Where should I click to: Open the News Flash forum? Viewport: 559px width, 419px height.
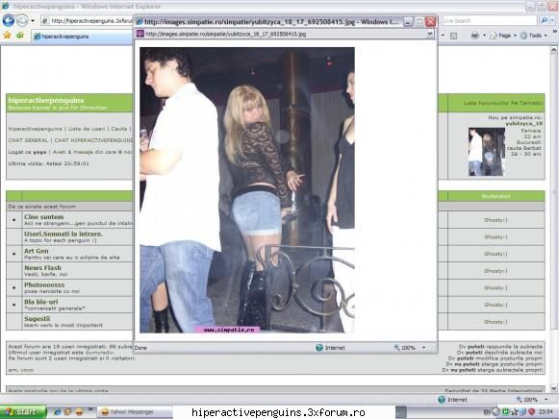[x=42, y=268]
